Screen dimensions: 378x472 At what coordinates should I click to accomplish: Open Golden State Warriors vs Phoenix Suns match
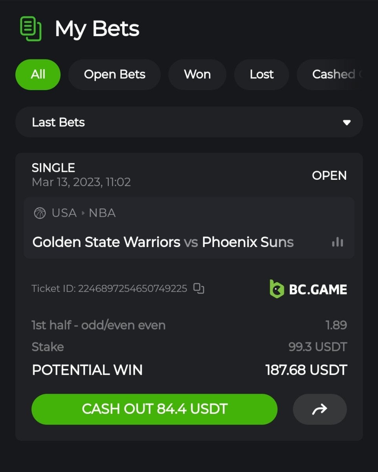[163, 242]
